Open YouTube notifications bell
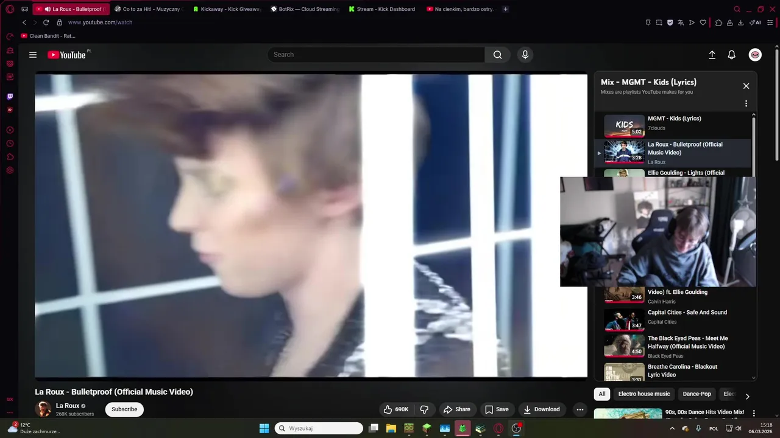 732,55
